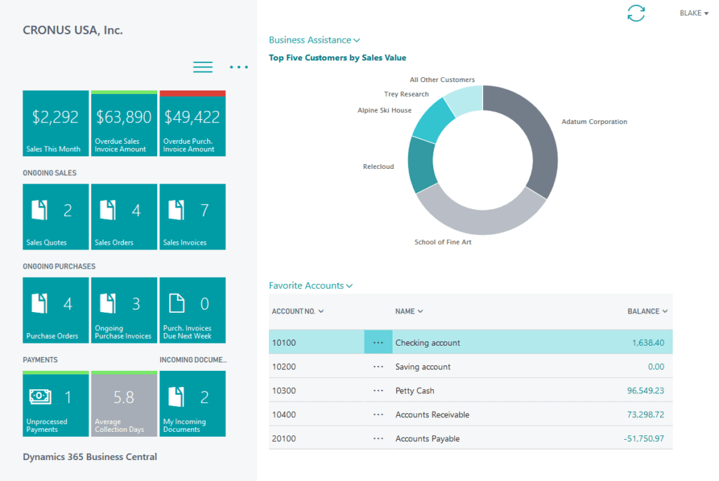Expand the Favorite Accounts dropdown

point(310,286)
